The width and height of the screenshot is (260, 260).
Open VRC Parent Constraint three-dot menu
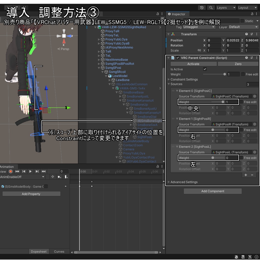(x=257, y=58)
